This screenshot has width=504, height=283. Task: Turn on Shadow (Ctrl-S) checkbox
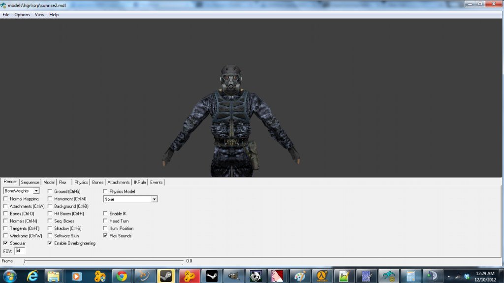coord(50,228)
